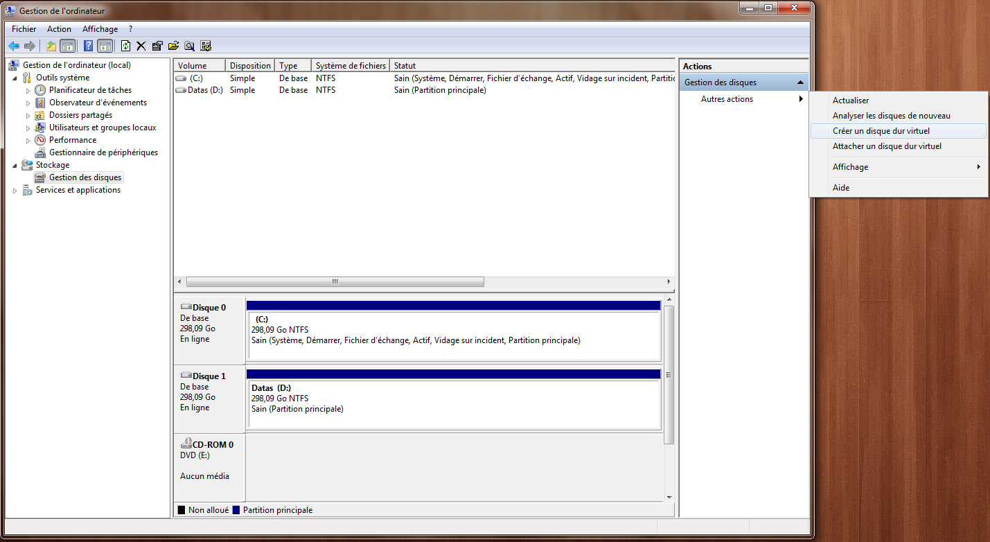Screen dimensions: 990x542
Task: Collapse the Gestion des disques actions section
Action: 801,82
